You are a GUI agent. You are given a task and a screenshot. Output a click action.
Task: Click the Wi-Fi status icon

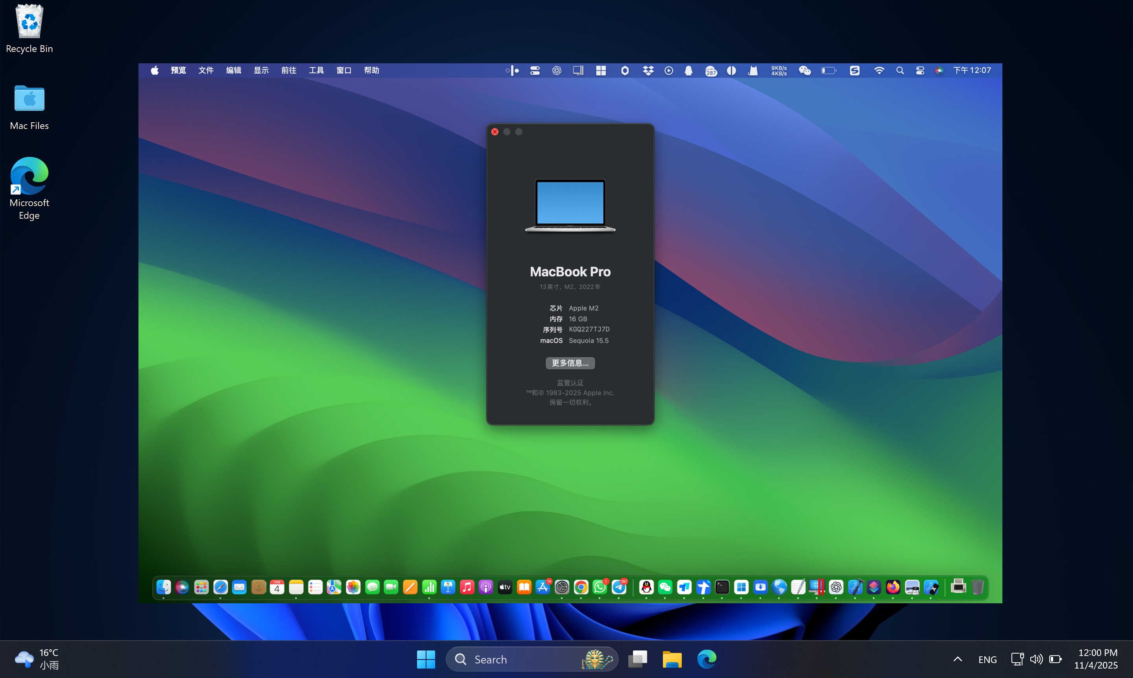pos(879,70)
